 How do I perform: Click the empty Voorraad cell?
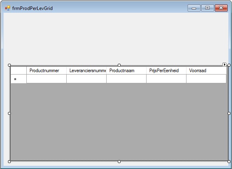206,79
